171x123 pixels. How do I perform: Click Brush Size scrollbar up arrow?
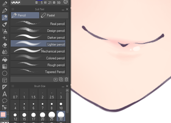(x=67, y=90)
